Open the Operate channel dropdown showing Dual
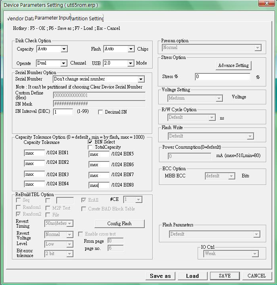The image size is (277, 285). click(52, 63)
